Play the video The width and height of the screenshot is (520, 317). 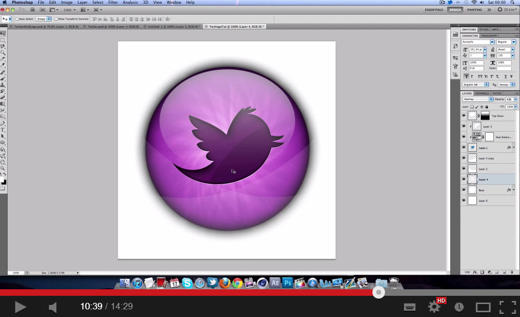tap(20, 307)
